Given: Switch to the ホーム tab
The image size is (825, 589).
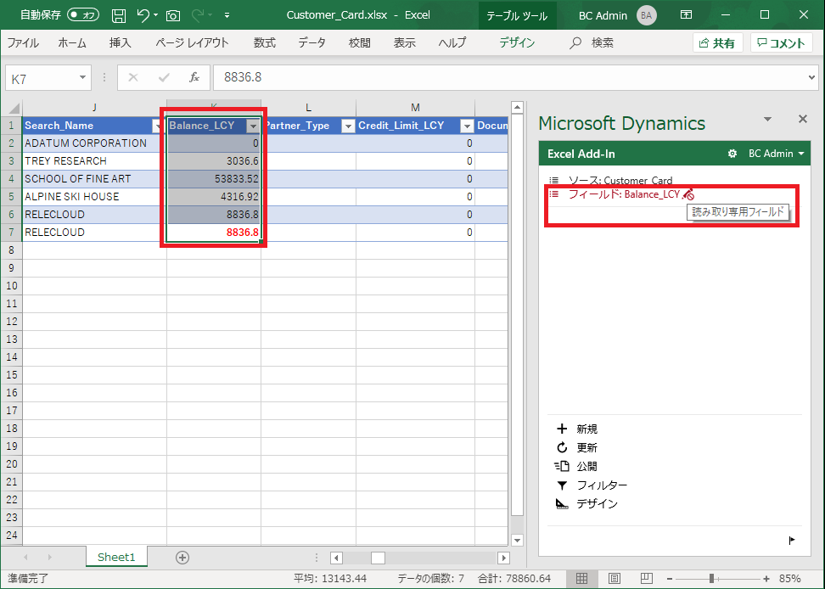Looking at the screenshot, I should [x=72, y=42].
